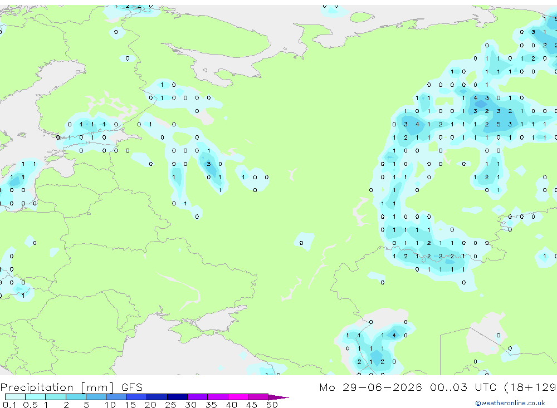
Task: Pick the legend color between 35 and 40
Action: click(218, 397)
